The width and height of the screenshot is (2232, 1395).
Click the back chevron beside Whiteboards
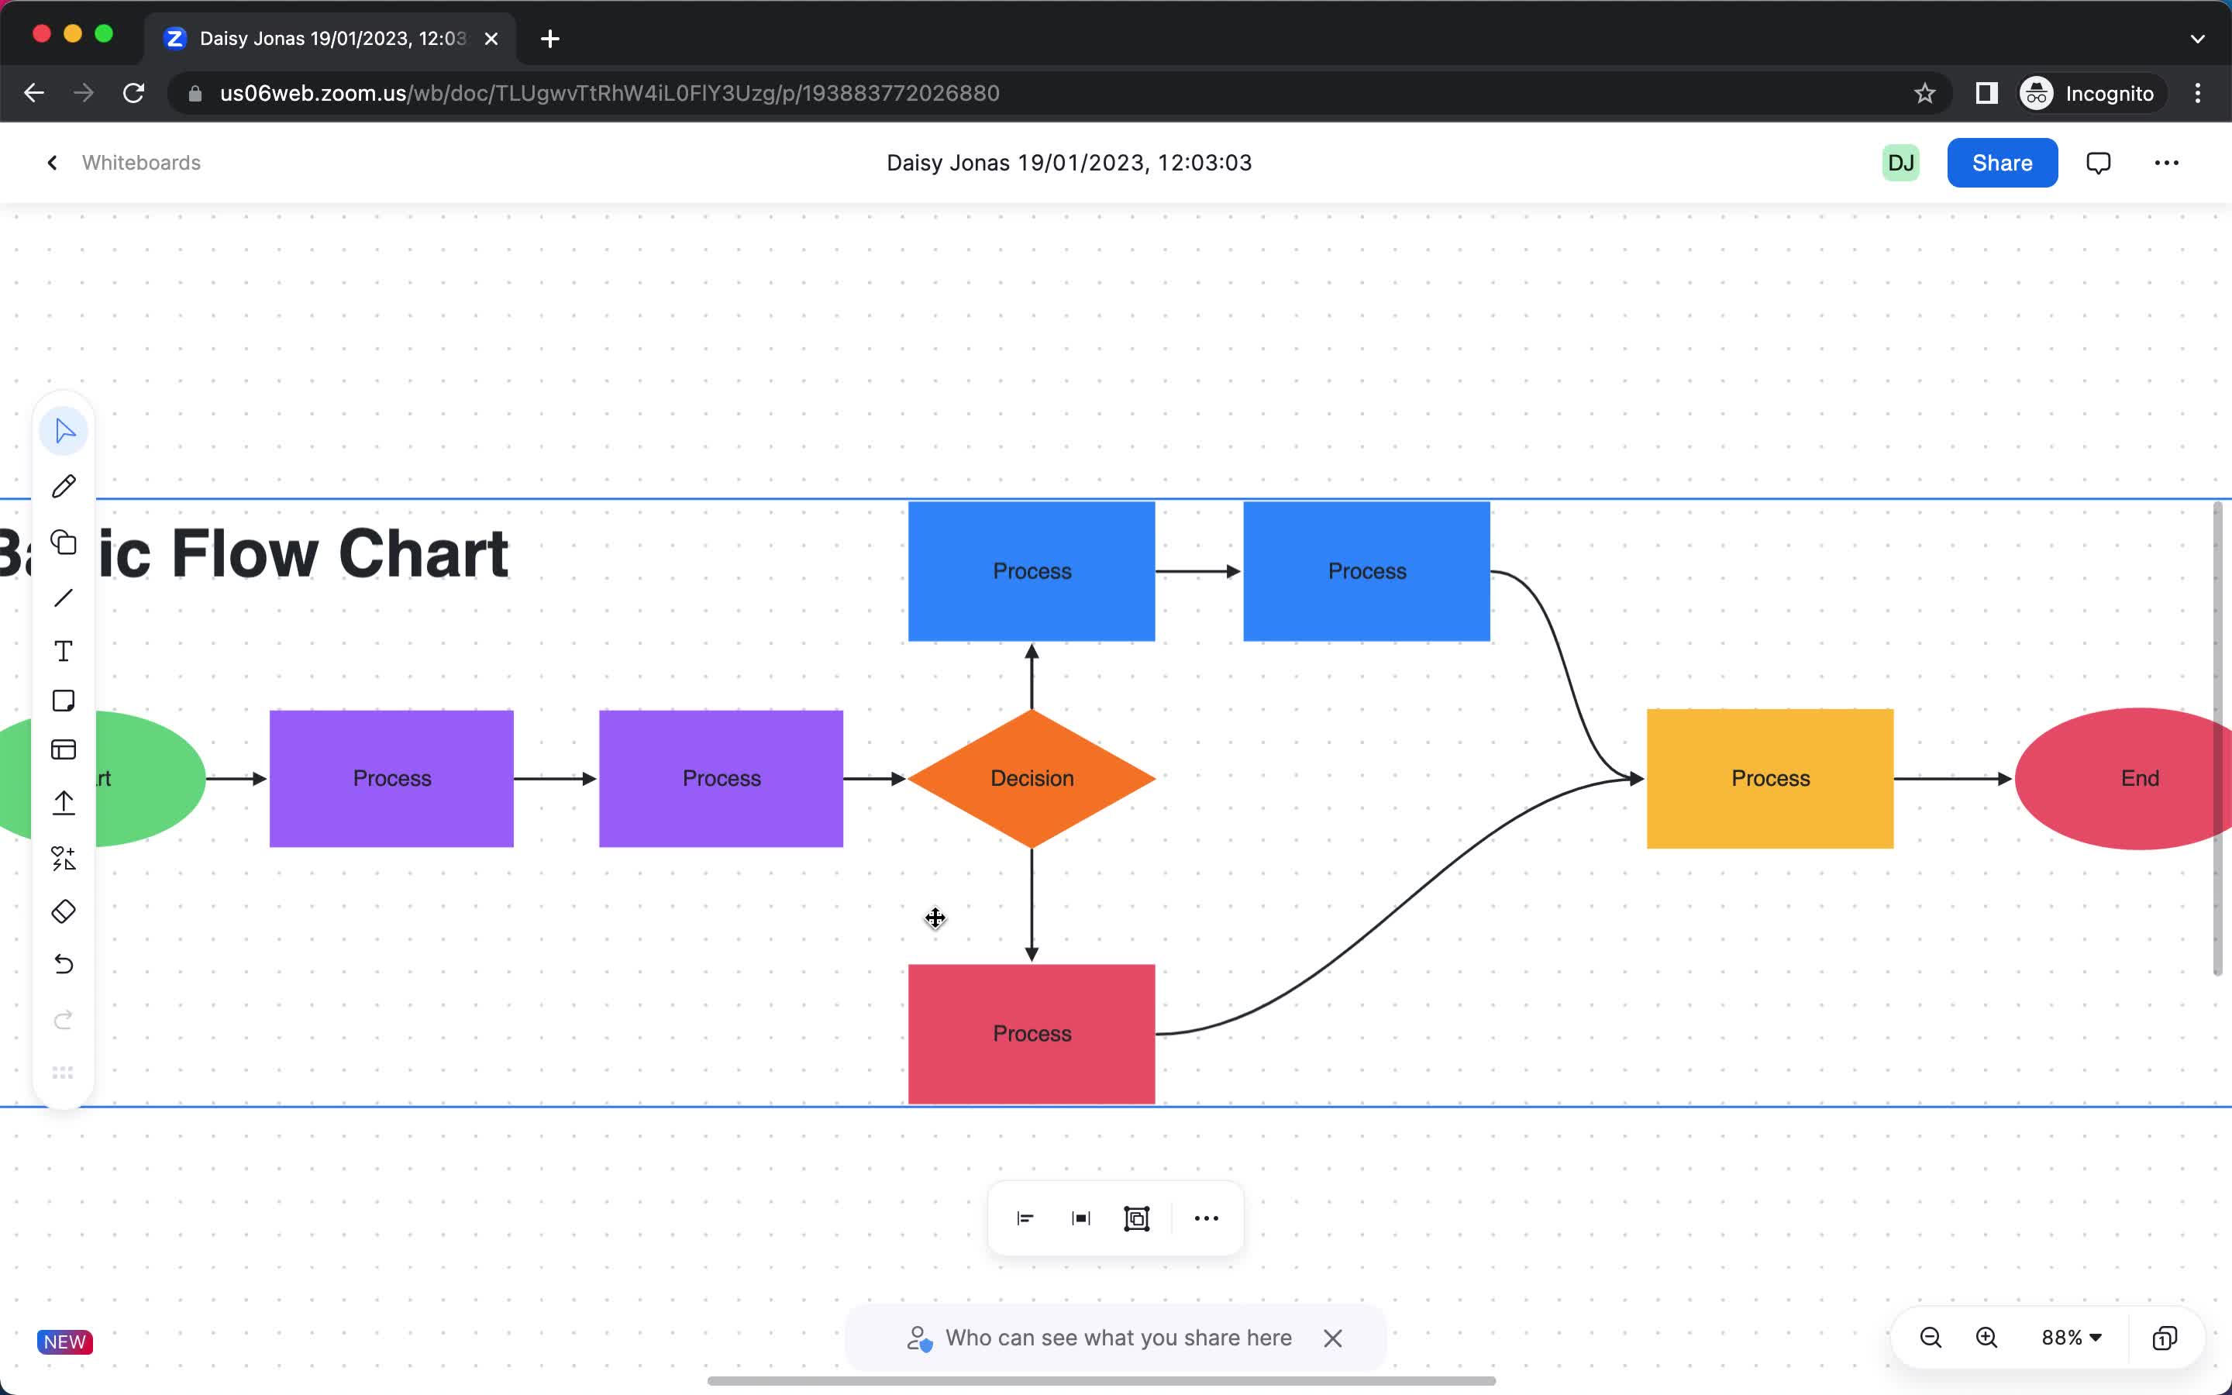click(53, 164)
